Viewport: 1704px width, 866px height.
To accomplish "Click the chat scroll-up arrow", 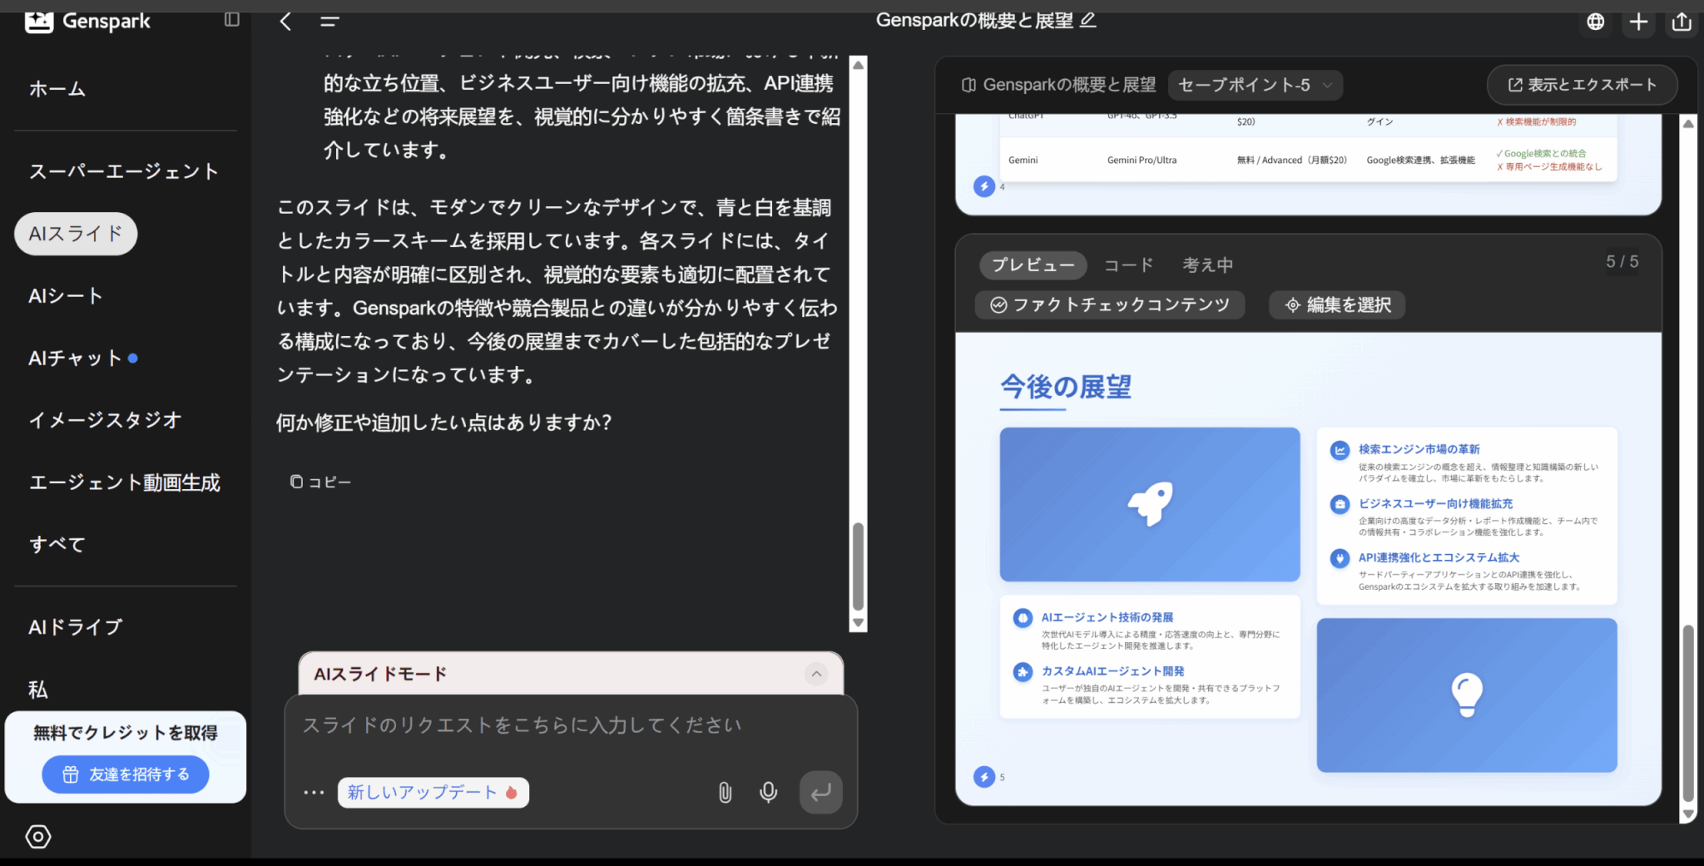I will [858, 65].
